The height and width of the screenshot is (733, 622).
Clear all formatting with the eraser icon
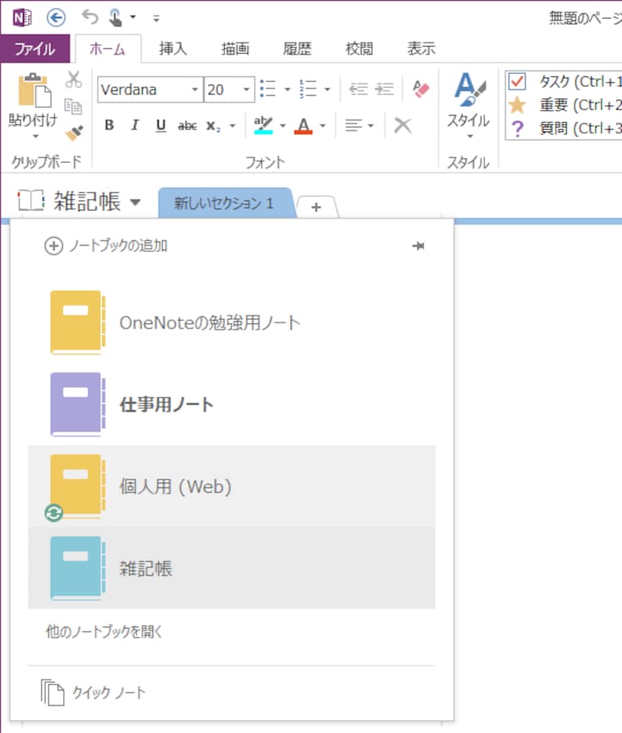420,88
